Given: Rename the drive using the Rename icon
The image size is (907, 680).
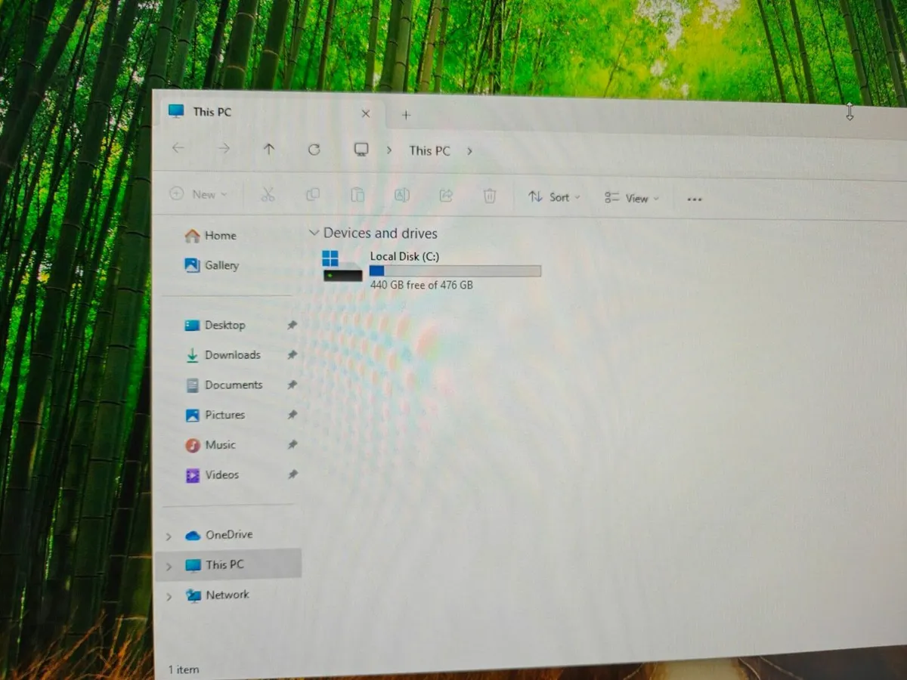Looking at the screenshot, I should click(401, 195).
